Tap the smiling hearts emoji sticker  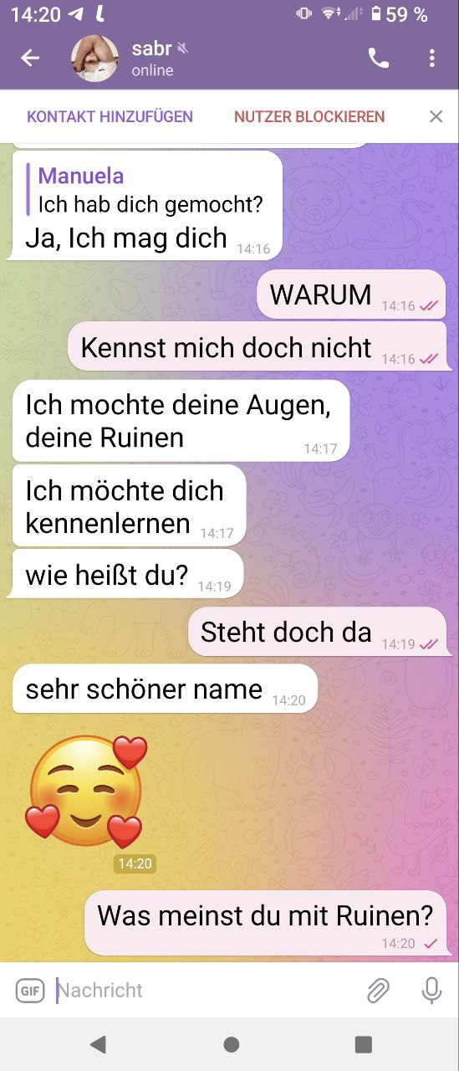point(86,792)
